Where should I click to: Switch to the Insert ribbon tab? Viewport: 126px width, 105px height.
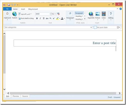coord(23,9)
